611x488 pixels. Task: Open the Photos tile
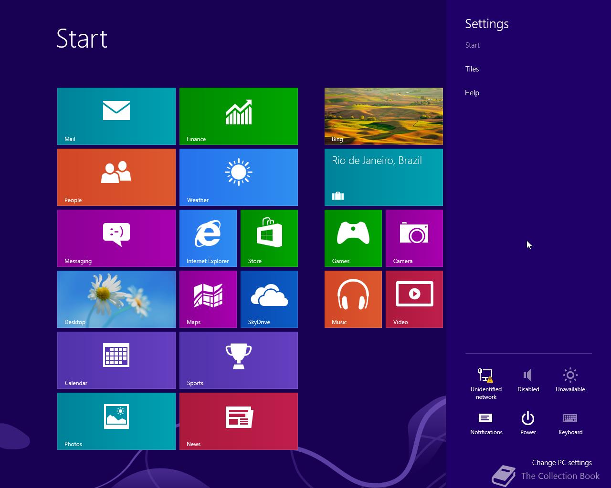pyautogui.click(x=116, y=421)
